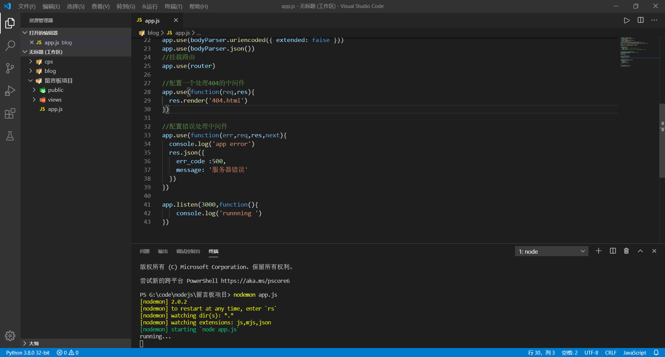Viewport: 665px width, 357px height.
Task: Click the code minimap preview
Action: 639,52
